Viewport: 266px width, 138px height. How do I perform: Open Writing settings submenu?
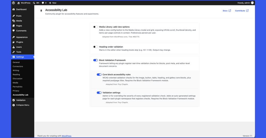16,71
